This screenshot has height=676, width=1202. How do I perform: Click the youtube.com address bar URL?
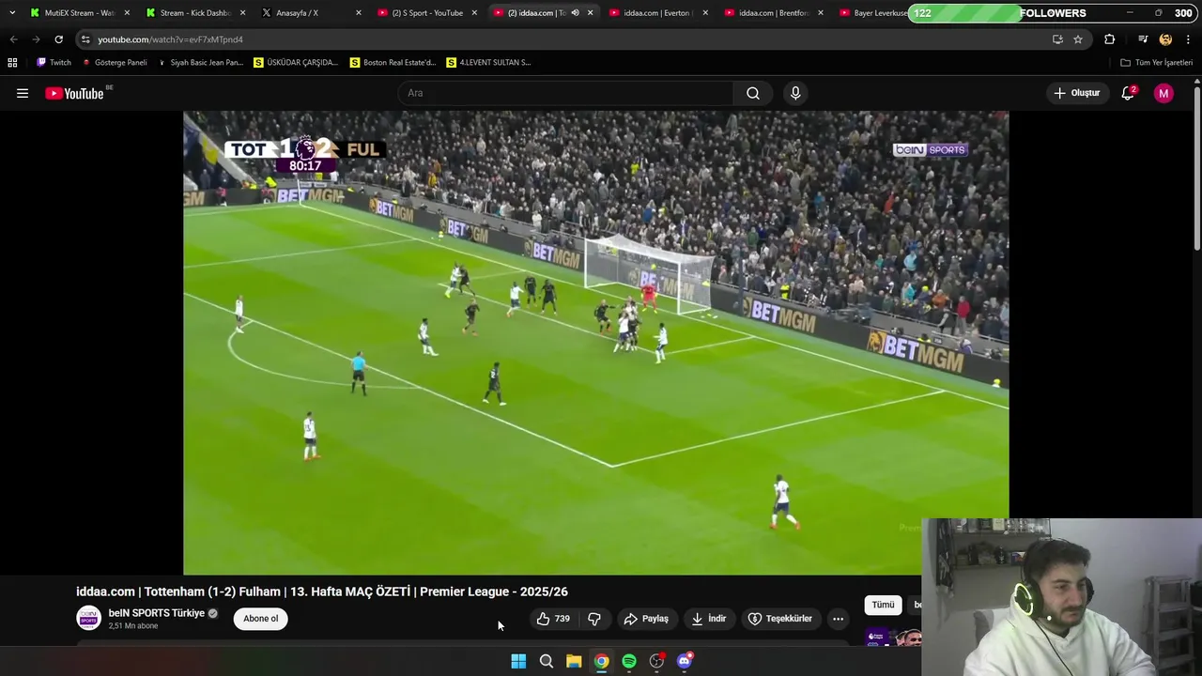tap(170, 39)
